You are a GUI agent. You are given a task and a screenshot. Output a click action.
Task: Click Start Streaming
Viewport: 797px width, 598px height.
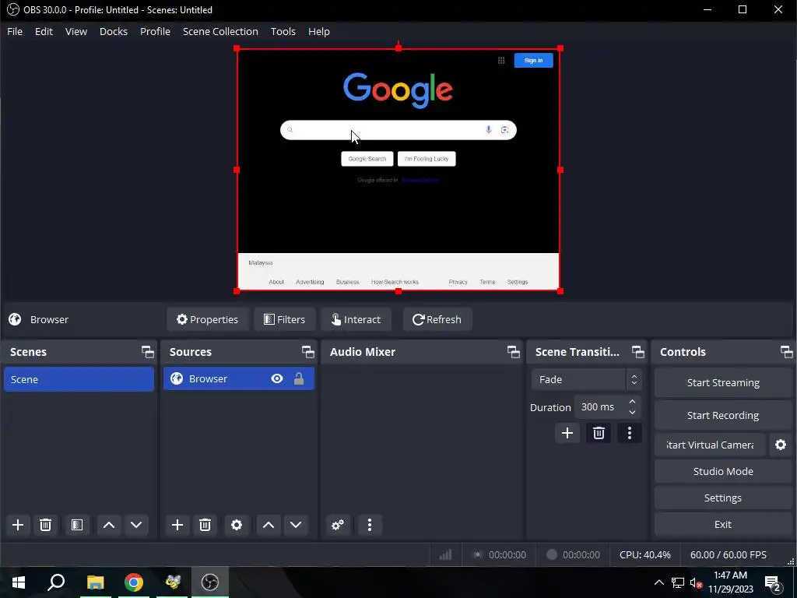(723, 383)
